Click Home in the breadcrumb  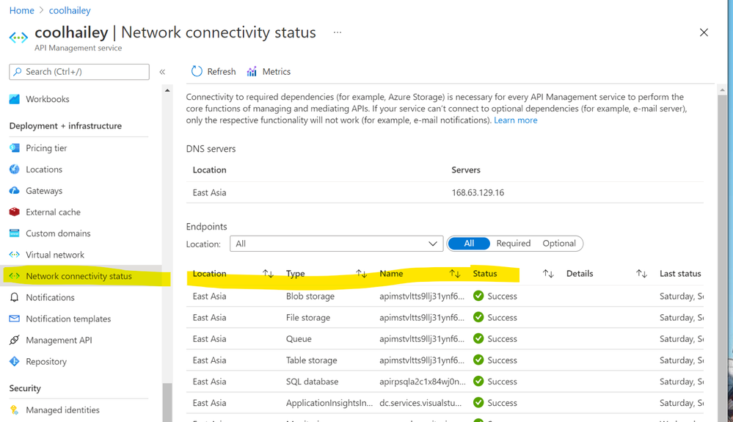coord(21,10)
